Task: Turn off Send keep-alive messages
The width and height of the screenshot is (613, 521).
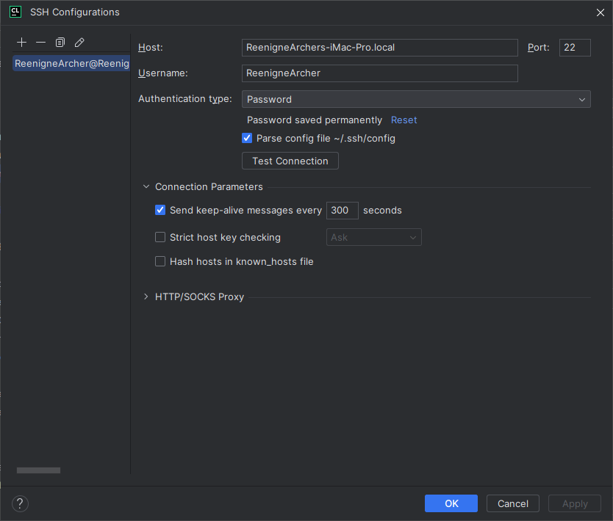Action: tap(160, 210)
